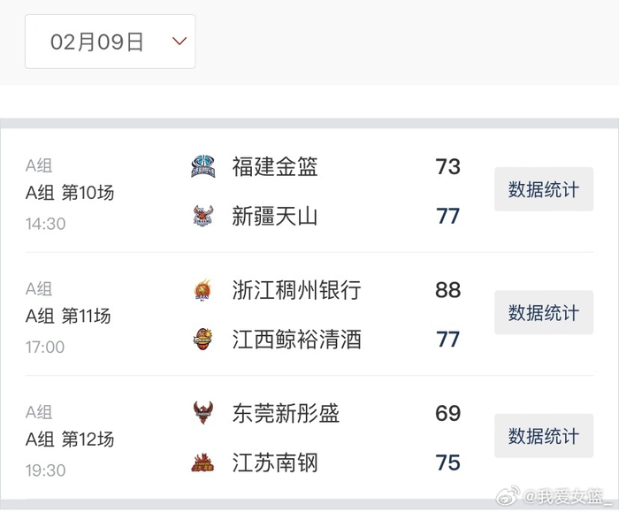Select the 新疆天山 team name

point(274,216)
